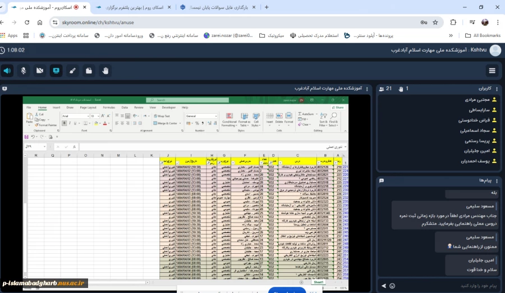Open the saved password key icon
Screen dimensions: 505x293
pos(424,22)
